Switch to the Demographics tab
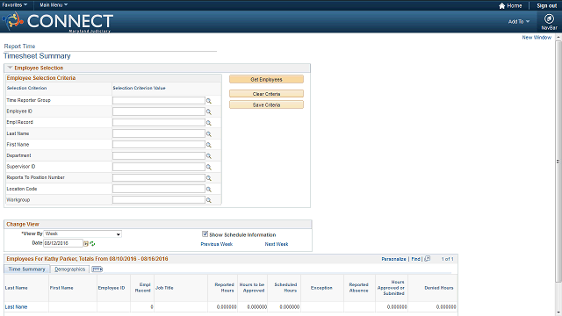Image resolution: width=562 pixels, height=316 pixels. click(70, 269)
